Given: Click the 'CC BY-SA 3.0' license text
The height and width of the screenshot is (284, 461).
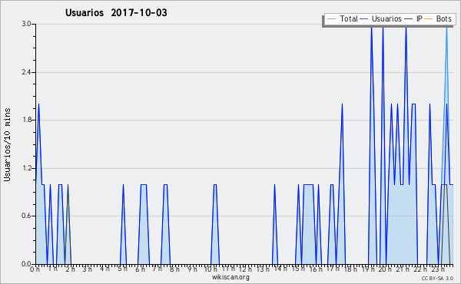Looking at the screenshot, I should pyautogui.click(x=437, y=279).
